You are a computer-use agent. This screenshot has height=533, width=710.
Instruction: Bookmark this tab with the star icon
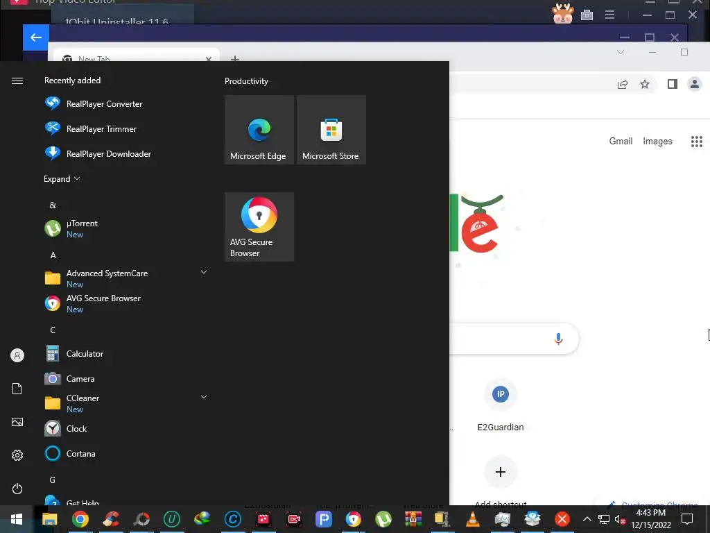645,84
